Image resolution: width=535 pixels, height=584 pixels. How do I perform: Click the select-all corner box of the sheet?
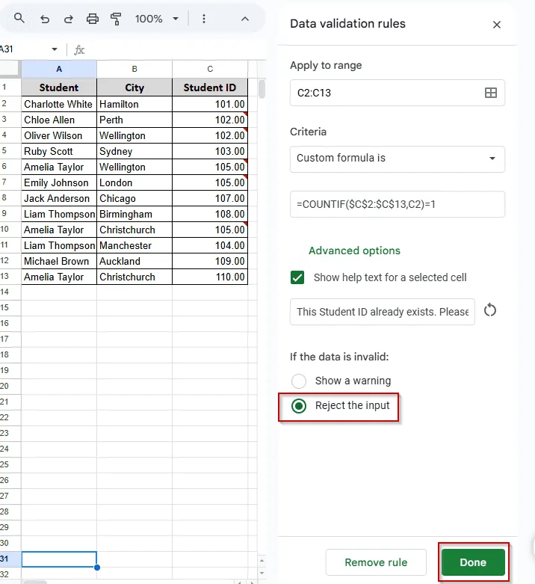[x=9, y=69]
